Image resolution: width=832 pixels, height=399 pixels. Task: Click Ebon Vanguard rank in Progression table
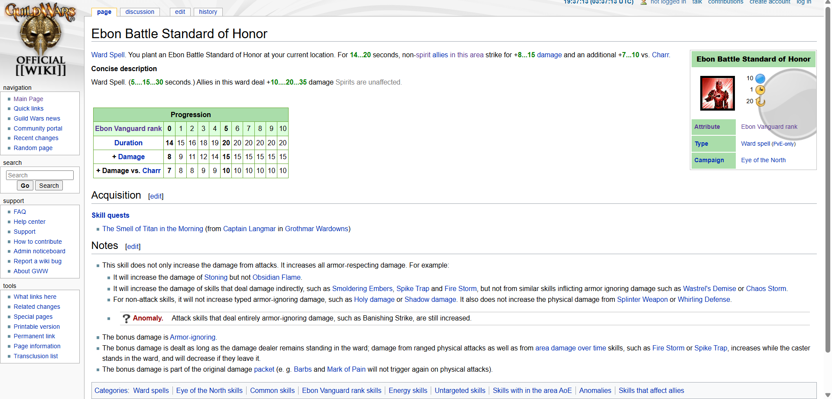(x=128, y=128)
